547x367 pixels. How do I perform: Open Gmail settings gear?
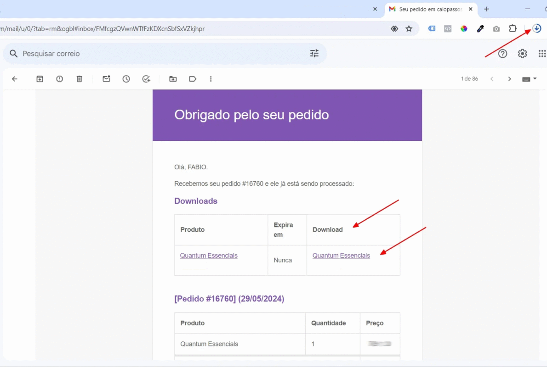click(x=522, y=54)
